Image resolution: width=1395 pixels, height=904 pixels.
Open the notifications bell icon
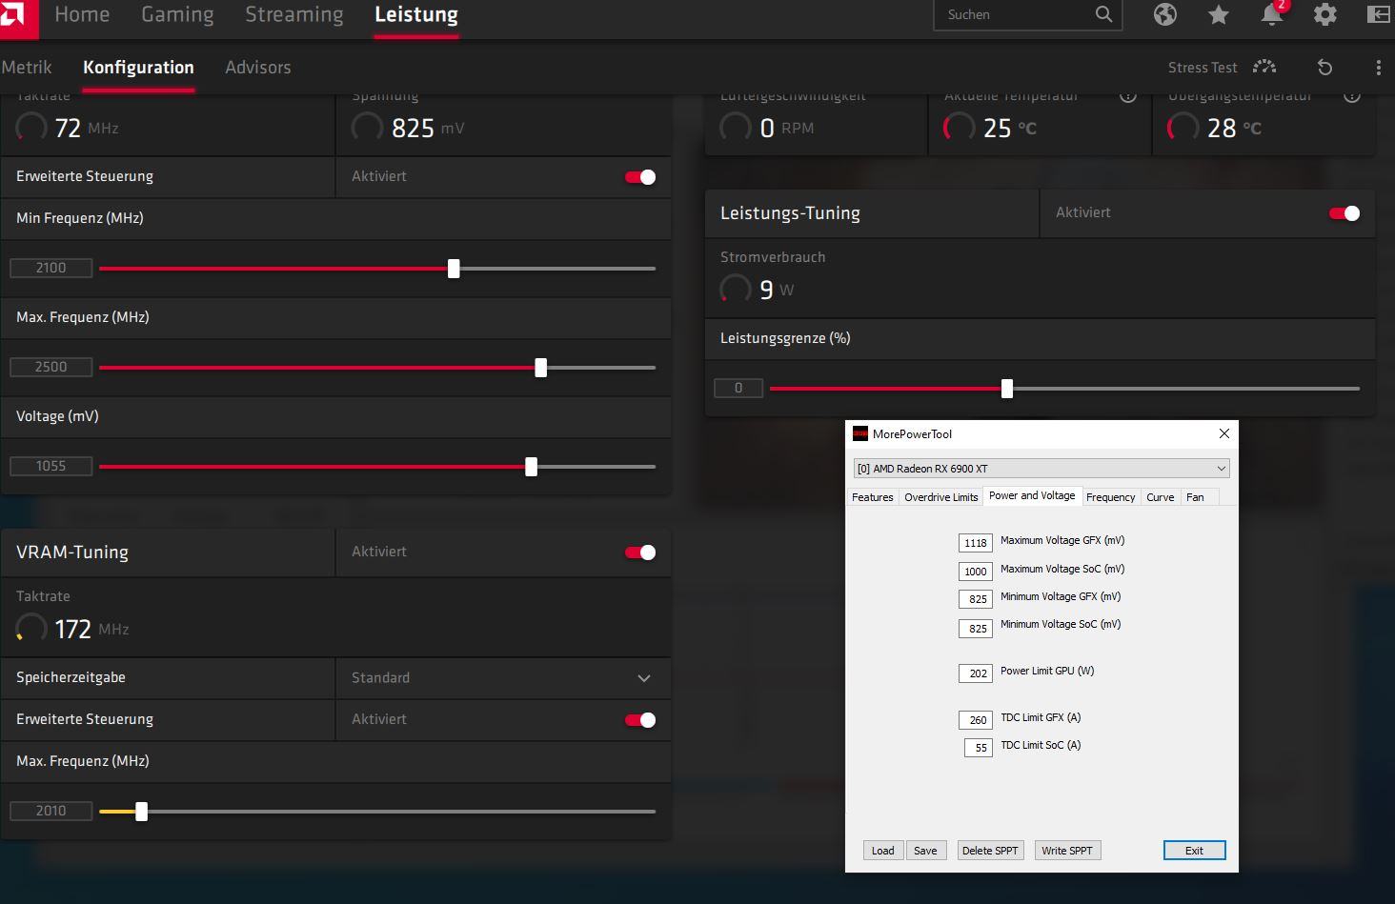click(1272, 14)
